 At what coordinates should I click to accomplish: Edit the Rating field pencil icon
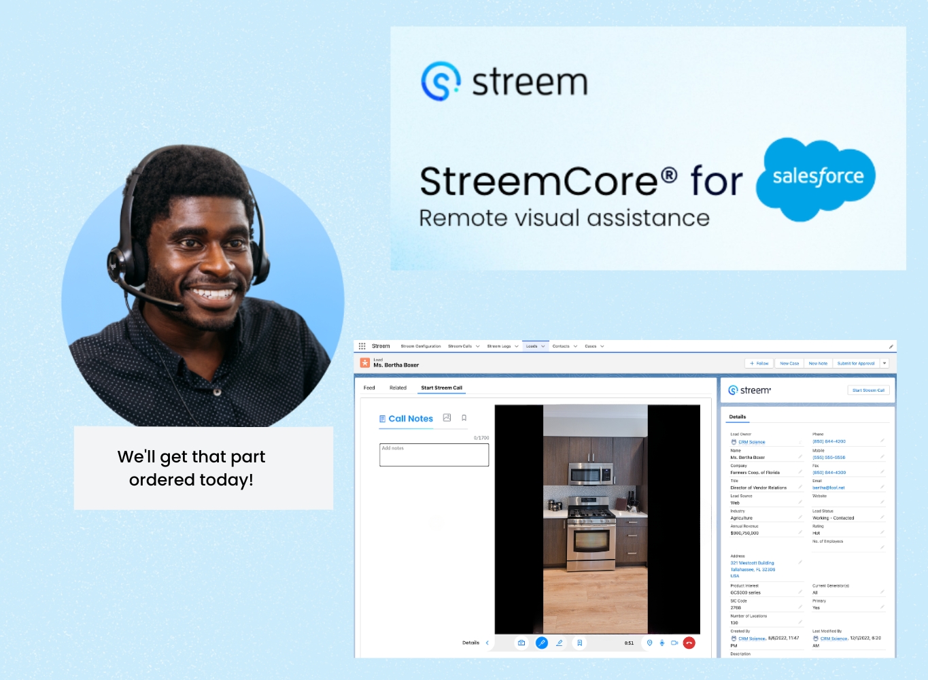882,532
